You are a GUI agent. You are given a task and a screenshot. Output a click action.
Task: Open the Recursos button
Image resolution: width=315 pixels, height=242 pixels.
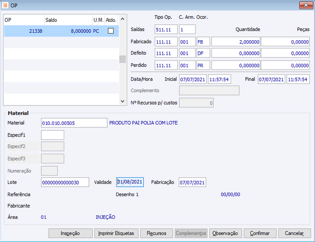[156, 233]
